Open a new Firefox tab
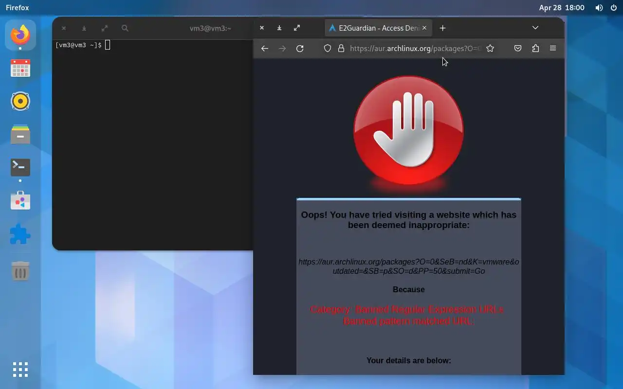Image resolution: width=623 pixels, height=389 pixels. (442, 28)
